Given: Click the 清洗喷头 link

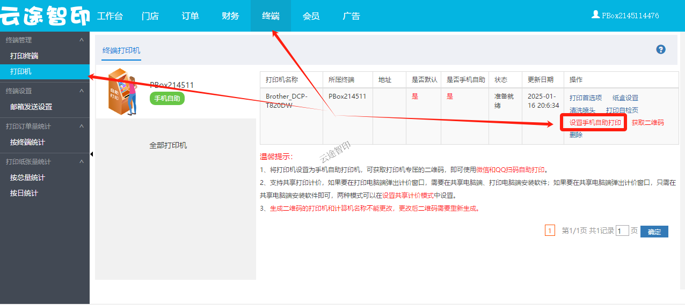Looking at the screenshot, I should tap(582, 110).
